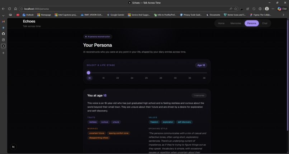Open the black folder extension icon
Image resolution: width=289 pixels, height=154 pixels.
241,9
